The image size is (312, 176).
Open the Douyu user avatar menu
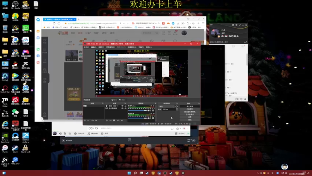point(184,33)
